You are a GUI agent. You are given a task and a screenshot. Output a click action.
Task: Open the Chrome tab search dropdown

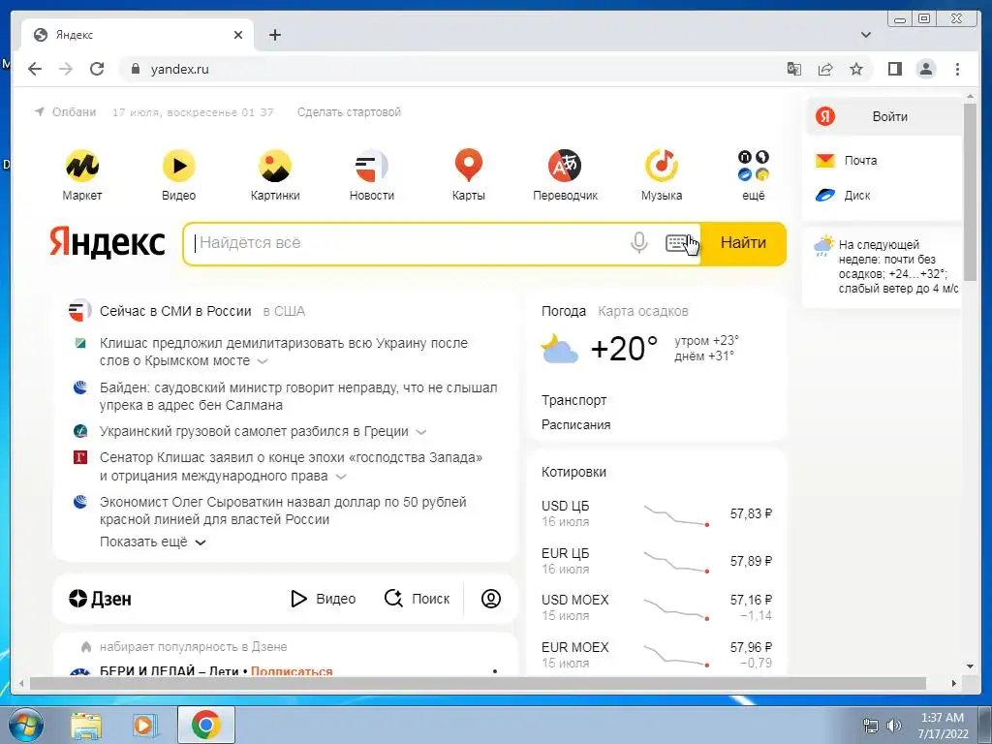tap(866, 35)
